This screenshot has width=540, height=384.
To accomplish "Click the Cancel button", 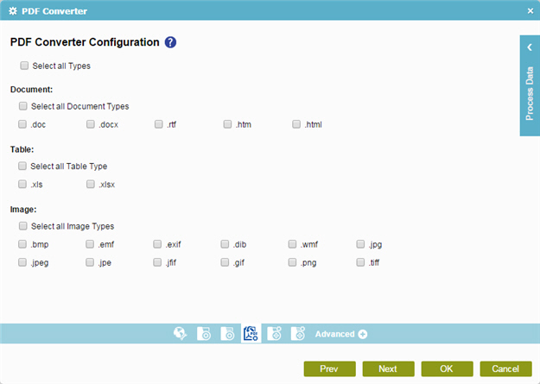I will click(505, 368).
